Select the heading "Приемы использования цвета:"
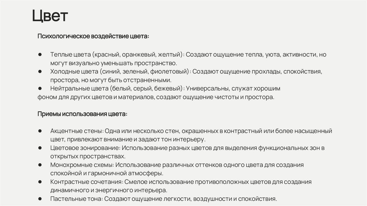The width and height of the screenshot is (367, 206). (82, 114)
